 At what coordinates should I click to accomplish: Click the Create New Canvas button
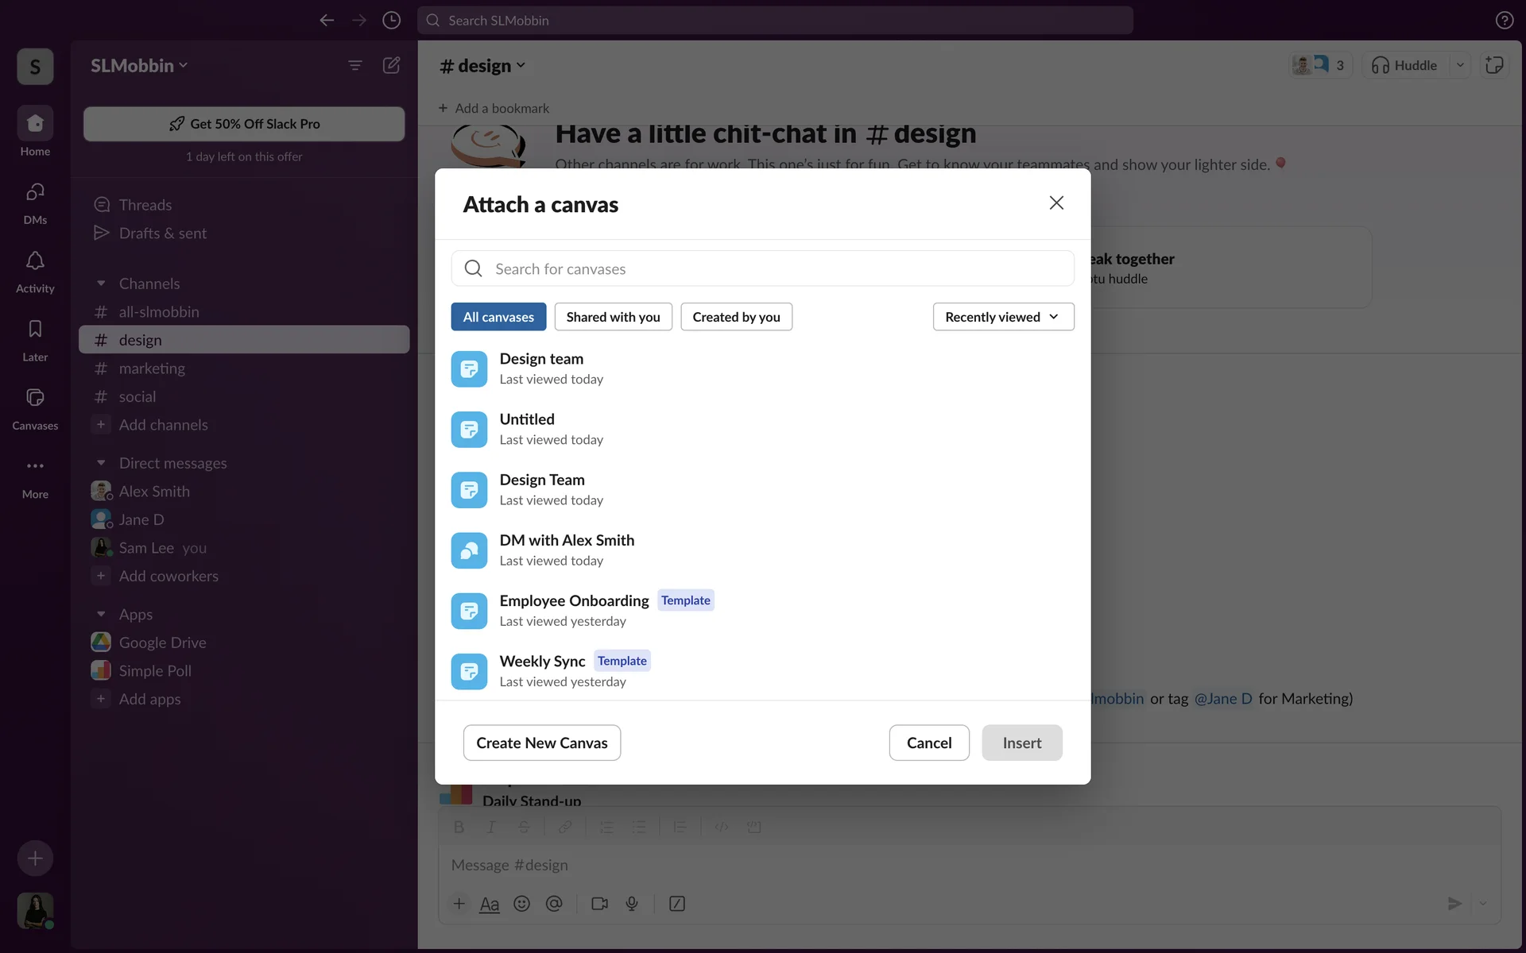[541, 743]
